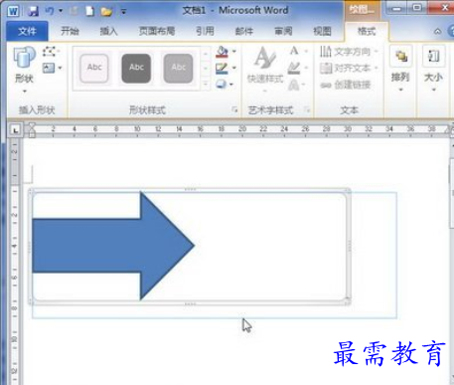Click the text box's bottom edge handle
The image size is (454, 385).
pos(190,303)
